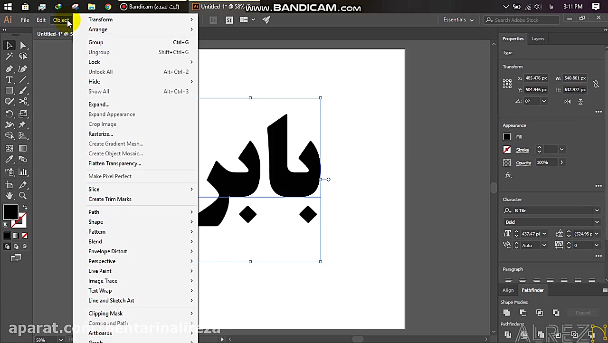This screenshot has width=608, height=343.
Task: Open More Options in Transform section
Action: tap(598, 112)
